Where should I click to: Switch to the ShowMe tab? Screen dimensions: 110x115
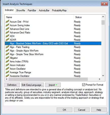tap(21, 10)
